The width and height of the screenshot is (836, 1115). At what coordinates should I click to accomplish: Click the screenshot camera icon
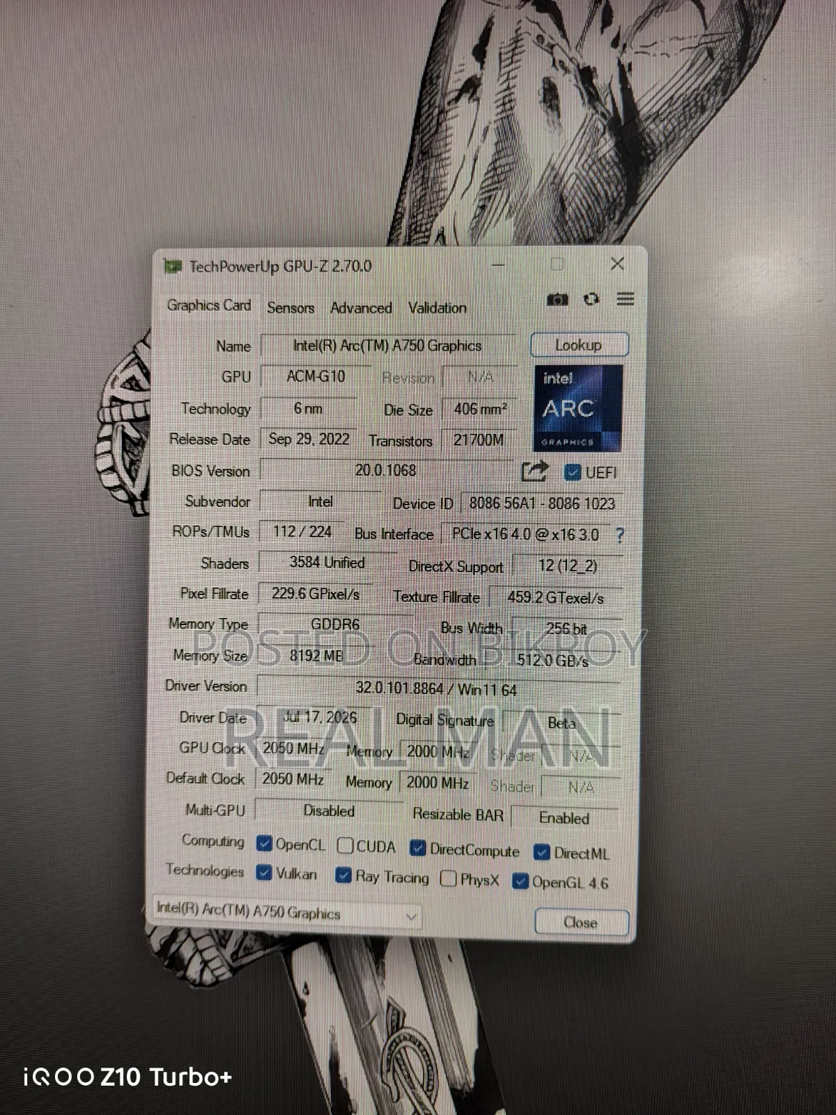tap(557, 300)
